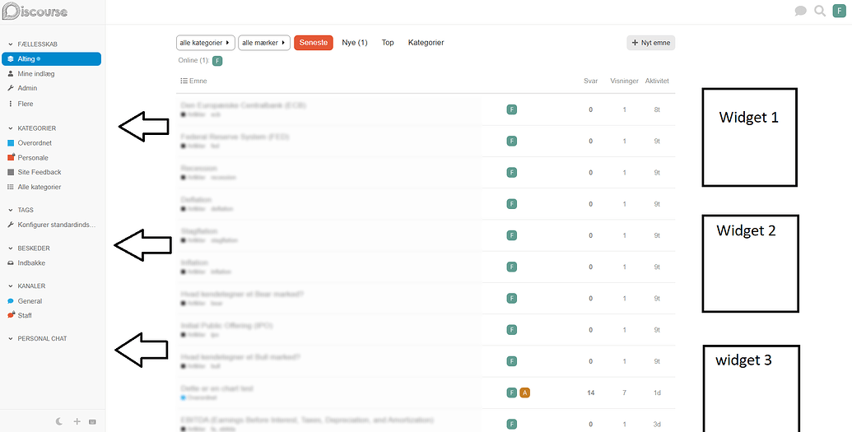Click the Discourse logo

click(x=35, y=12)
